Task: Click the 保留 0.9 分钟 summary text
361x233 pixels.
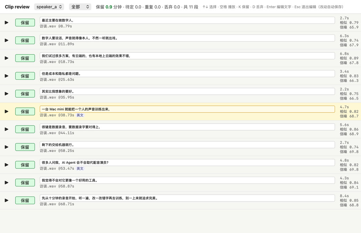Action: click(109, 7)
